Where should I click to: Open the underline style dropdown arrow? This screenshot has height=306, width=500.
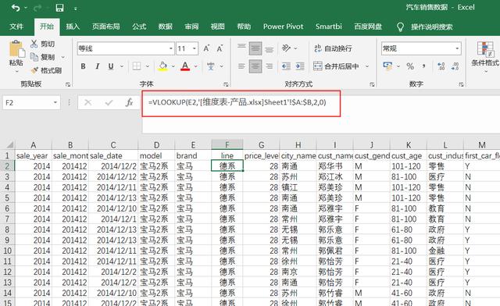pos(122,66)
